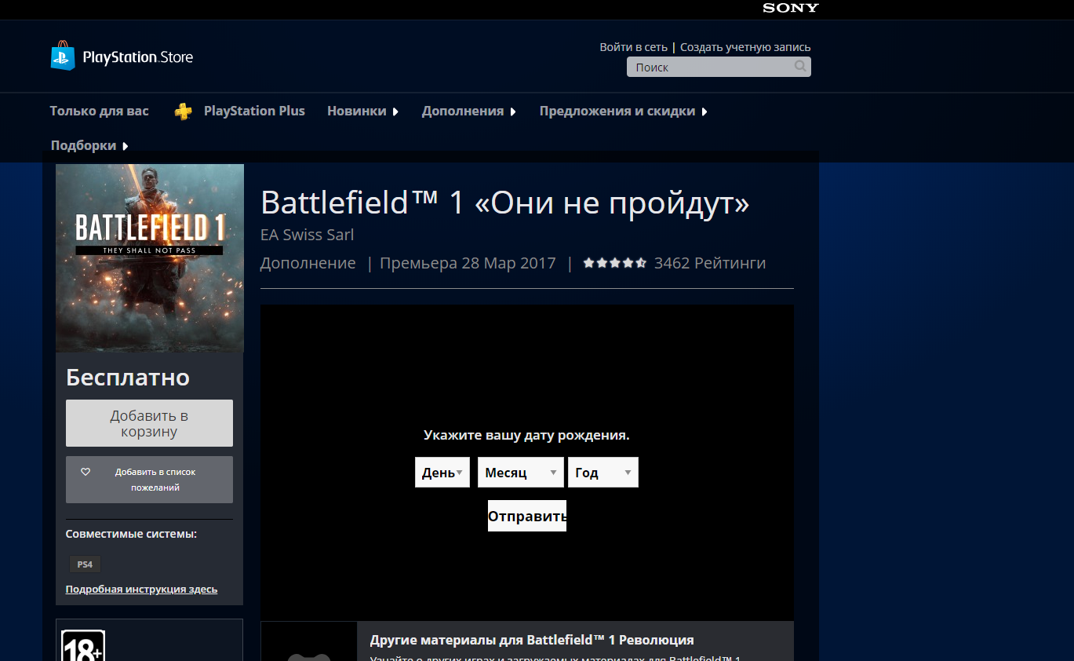Click the search magnifier icon

pos(800,67)
